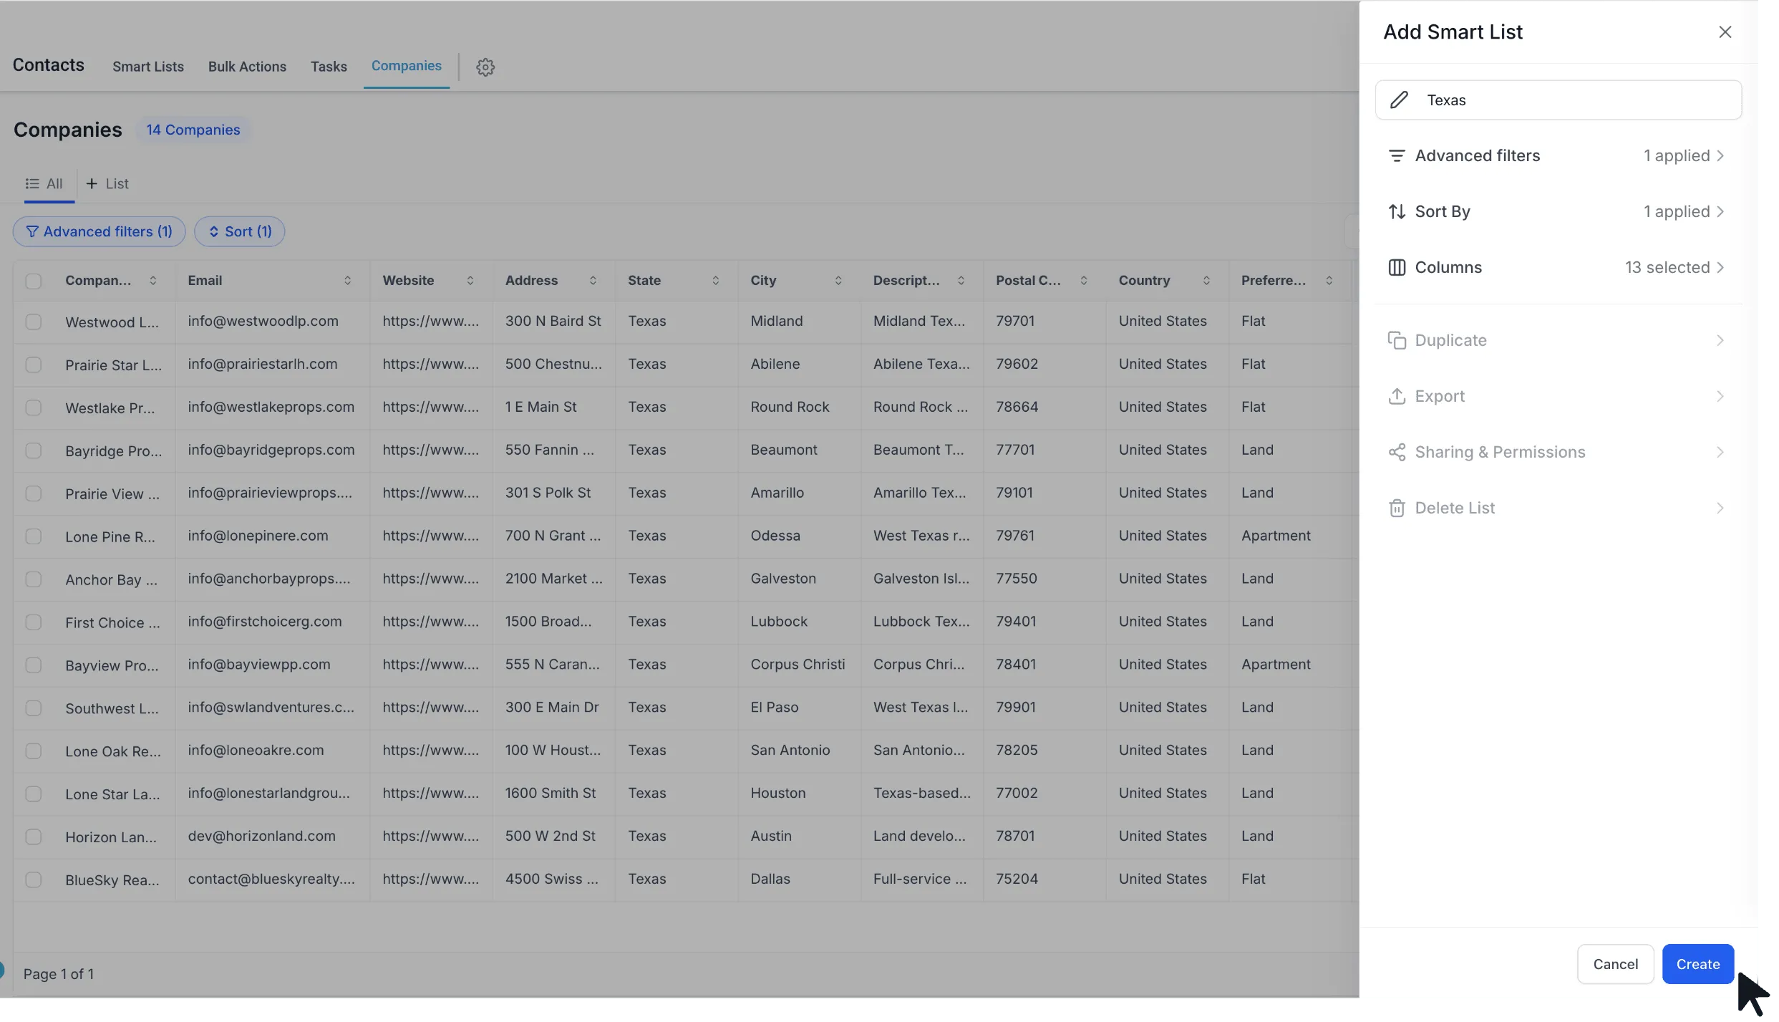The width and height of the screenshot is (1779, 1022).
Task: Sort by the Preferred column arrows
Action: tap(1329, 281)
